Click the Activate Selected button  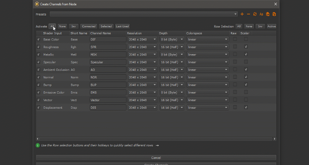click(x=106, y=26)
